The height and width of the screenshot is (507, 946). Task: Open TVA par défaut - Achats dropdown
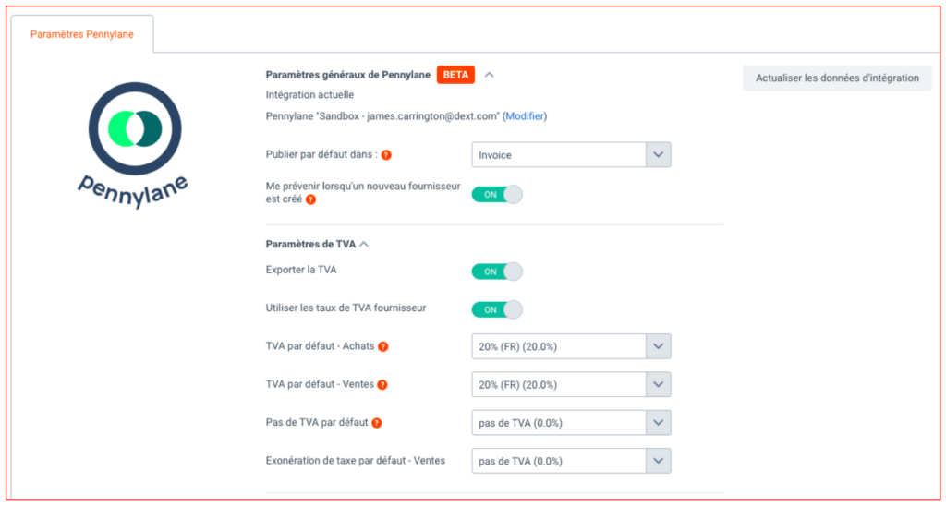click(571, 346)
